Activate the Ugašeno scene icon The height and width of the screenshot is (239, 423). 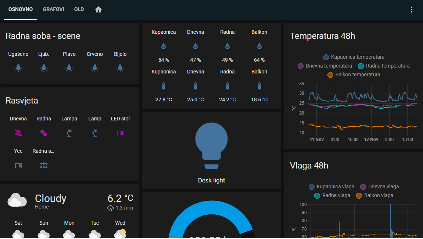point(18,68)
